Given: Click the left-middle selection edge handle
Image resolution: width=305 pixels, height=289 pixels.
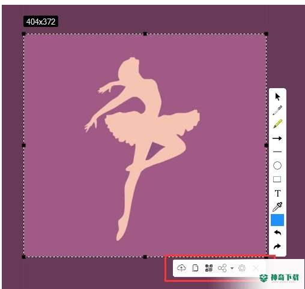Looking at the screenshot, I should point(23,145).
